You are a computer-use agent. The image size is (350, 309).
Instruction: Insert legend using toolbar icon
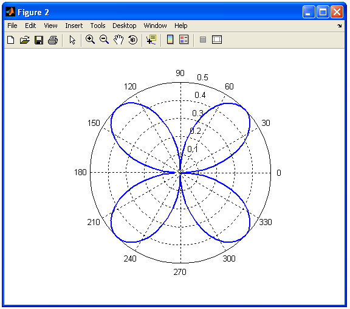(184, 40)
